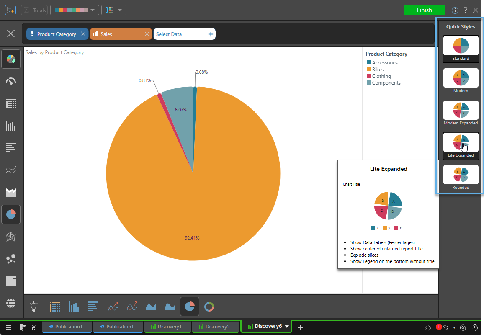Choose the spline chart visualization
Image resolution: width=484 pixels, height=335 pixels.
coord(132,307)
